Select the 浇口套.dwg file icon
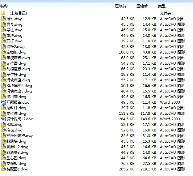This screenshot has height=176, width=193. (3, 97)
